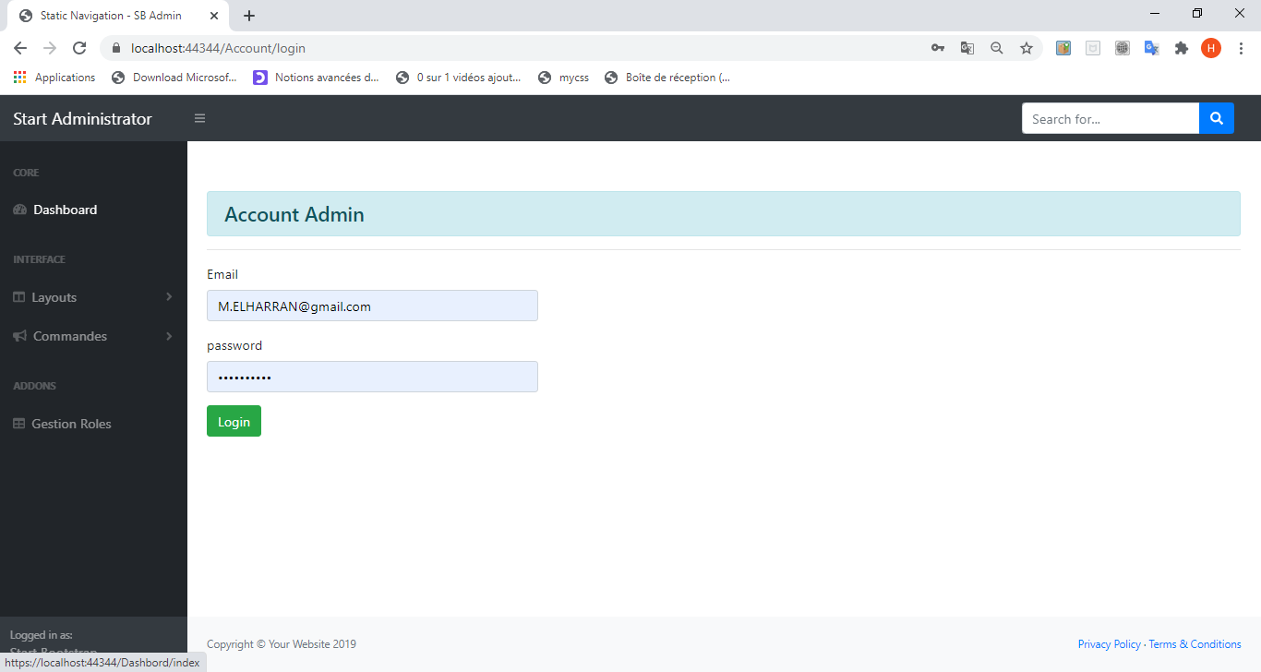Viewport: 1261px width, 672px height.
Task: Click the bookmark star icon
Action: 1027,48
